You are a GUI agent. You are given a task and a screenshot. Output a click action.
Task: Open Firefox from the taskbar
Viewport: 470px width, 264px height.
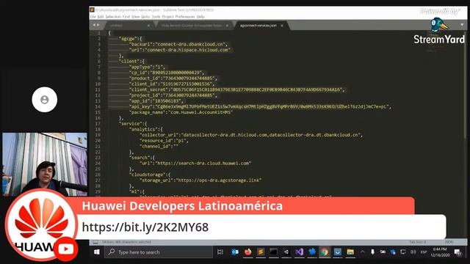pos(248,252)
